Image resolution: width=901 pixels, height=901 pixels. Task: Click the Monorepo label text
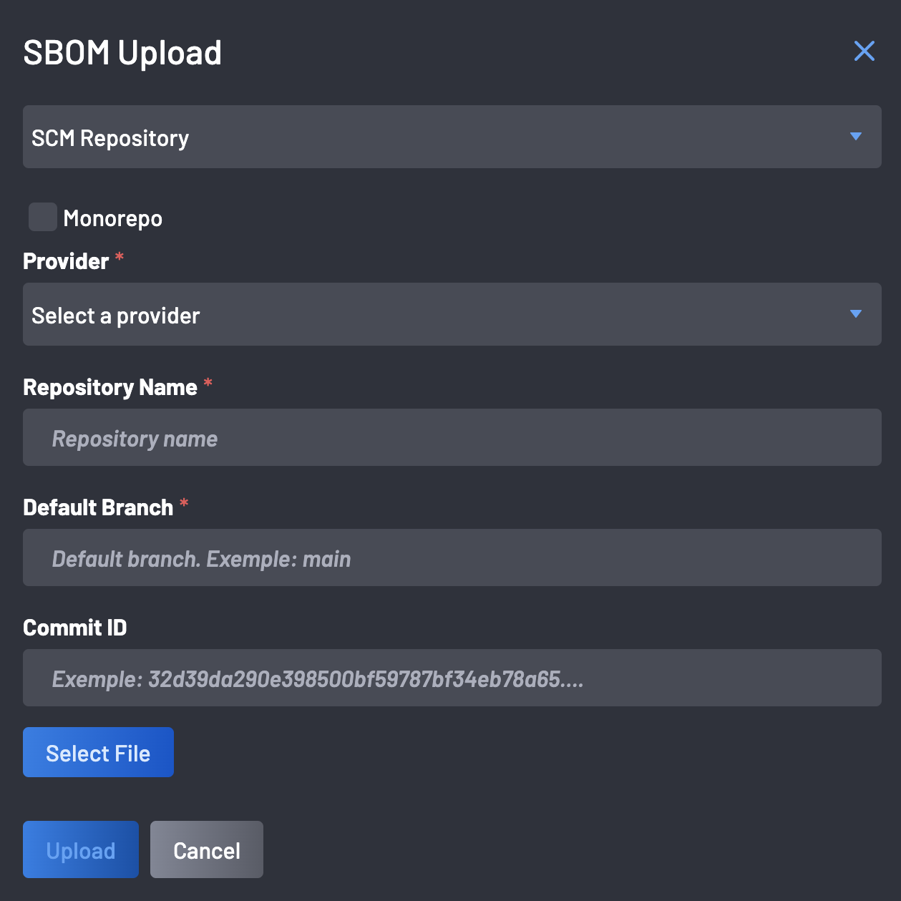coord(112,218)
